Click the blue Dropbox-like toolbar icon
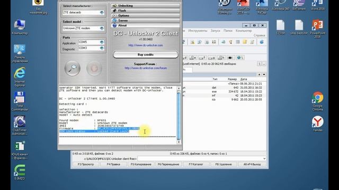 click(x=262, y=42)
